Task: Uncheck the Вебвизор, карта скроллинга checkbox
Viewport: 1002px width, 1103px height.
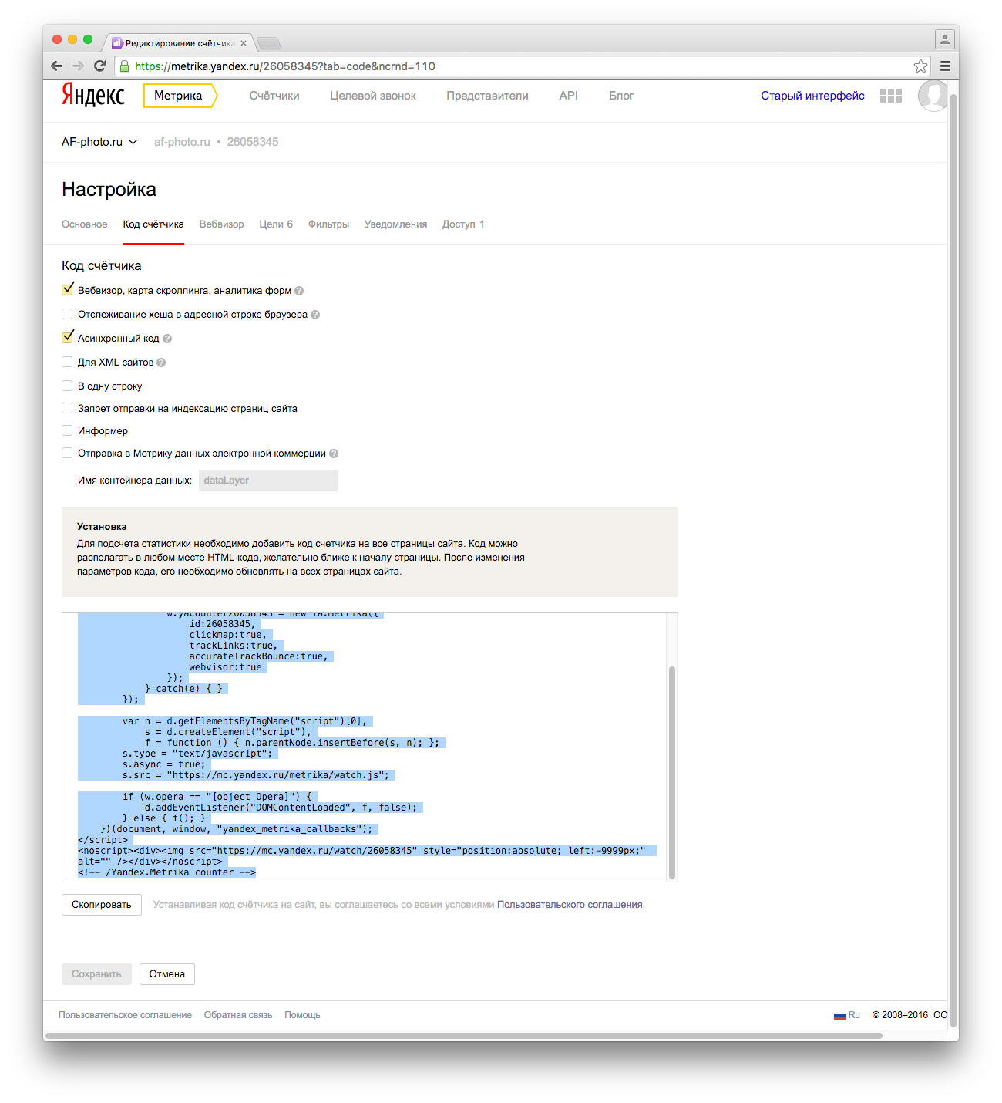Action: [68, 289]
